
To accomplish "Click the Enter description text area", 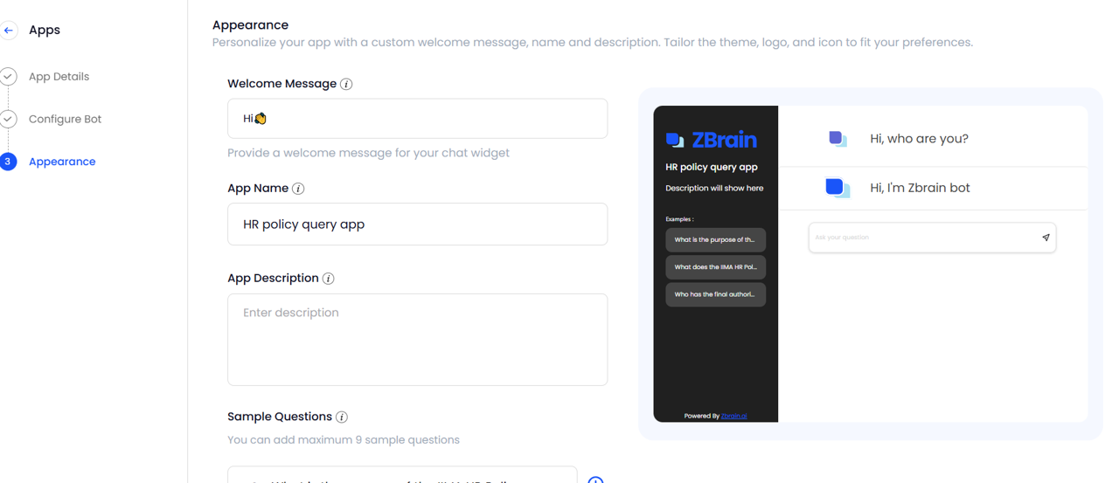I will coord(417,340).
